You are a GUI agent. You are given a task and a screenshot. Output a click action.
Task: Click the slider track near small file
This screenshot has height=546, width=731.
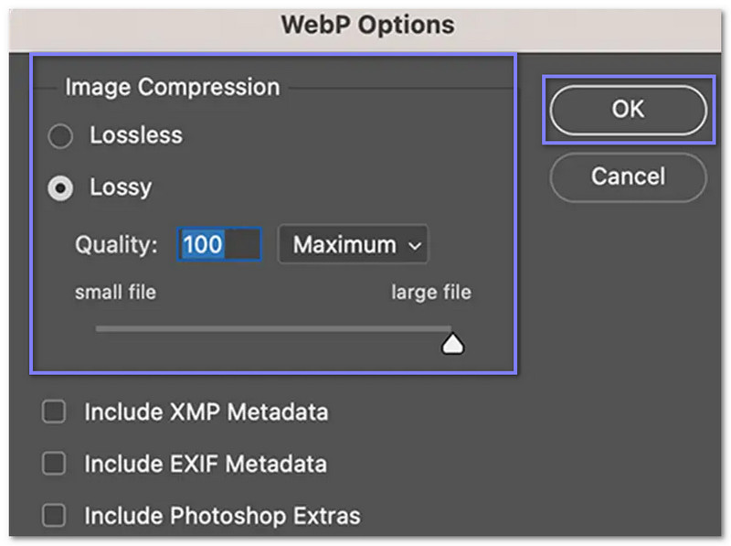coord(119,329)
